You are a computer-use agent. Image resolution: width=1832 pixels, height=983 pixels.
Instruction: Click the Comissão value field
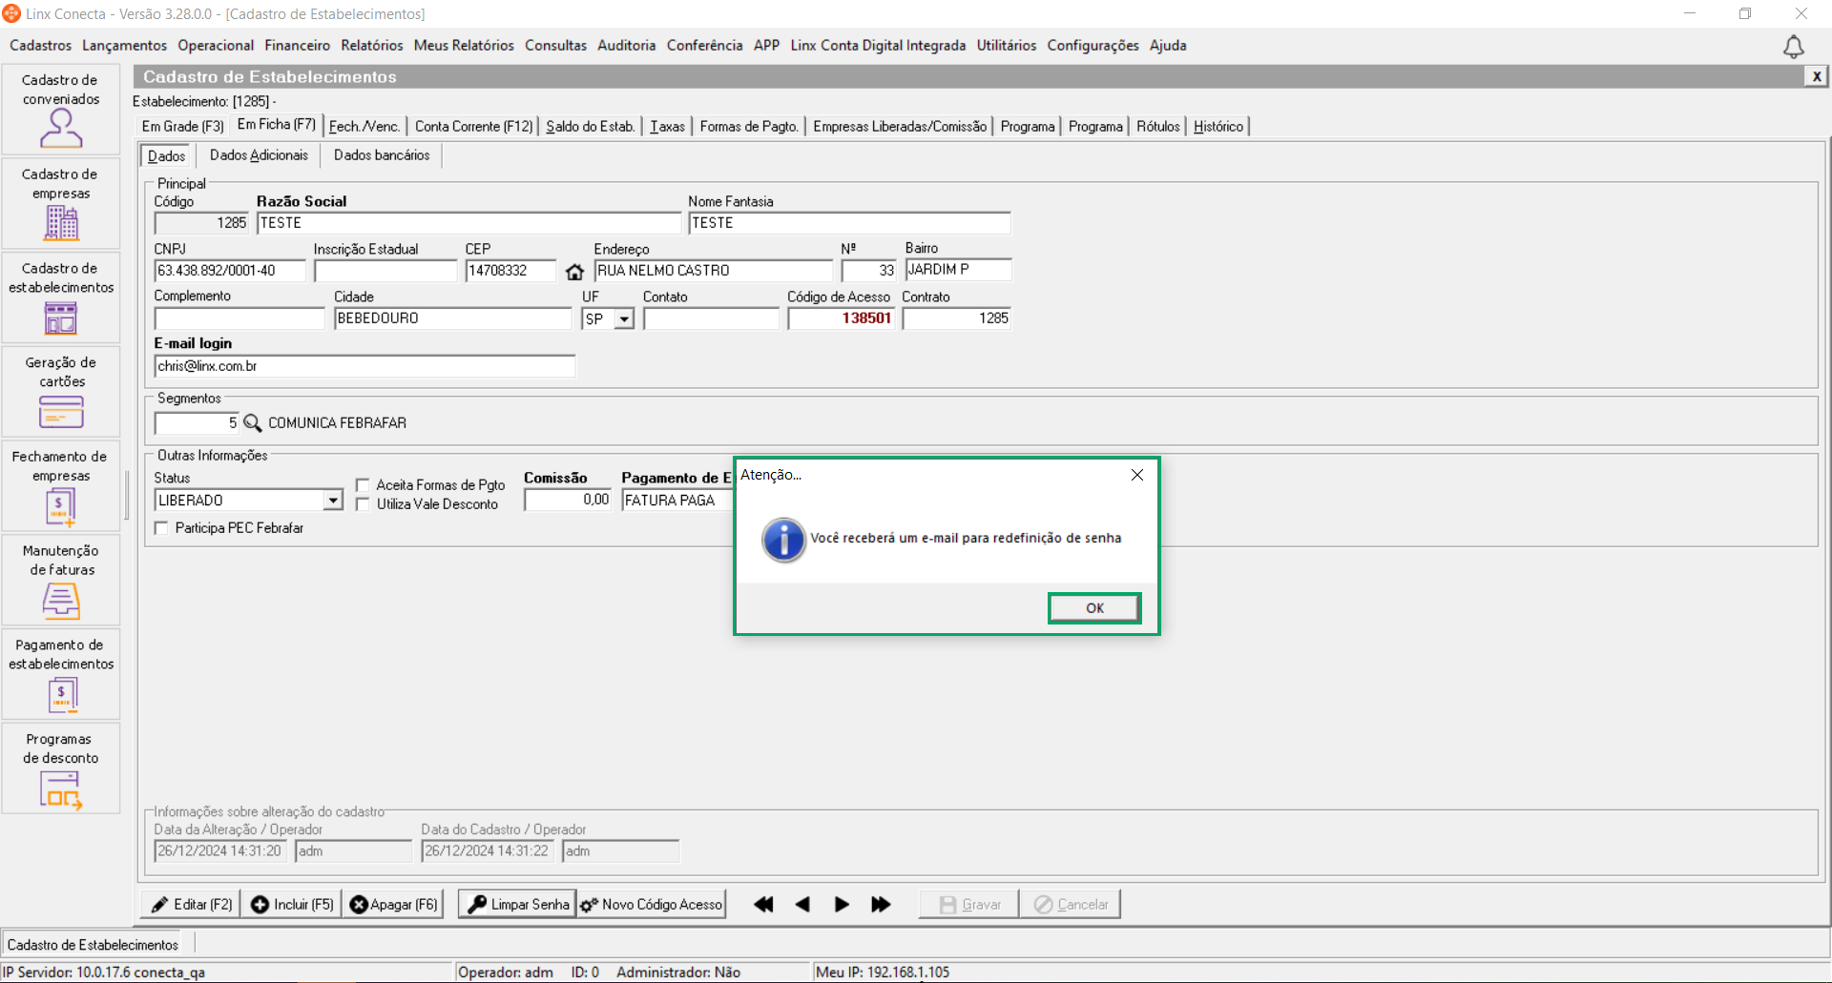pyautogui.click(x=568, y=501)
